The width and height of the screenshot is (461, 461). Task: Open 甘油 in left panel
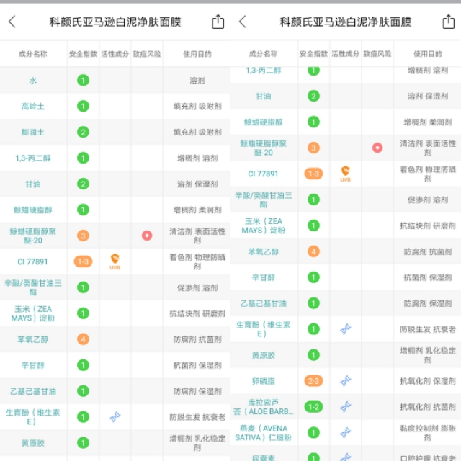33,184
